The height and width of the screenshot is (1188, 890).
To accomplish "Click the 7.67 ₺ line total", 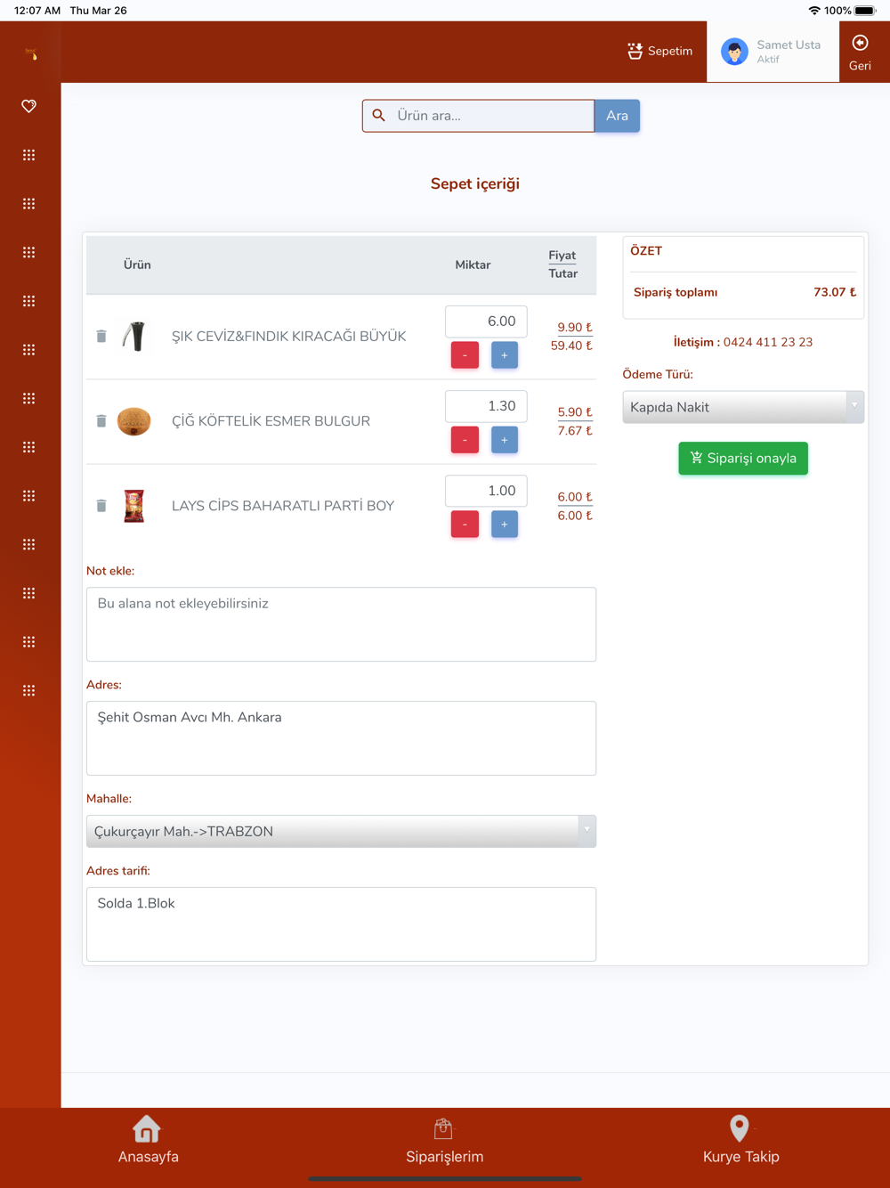I will [x=575, y=430].
